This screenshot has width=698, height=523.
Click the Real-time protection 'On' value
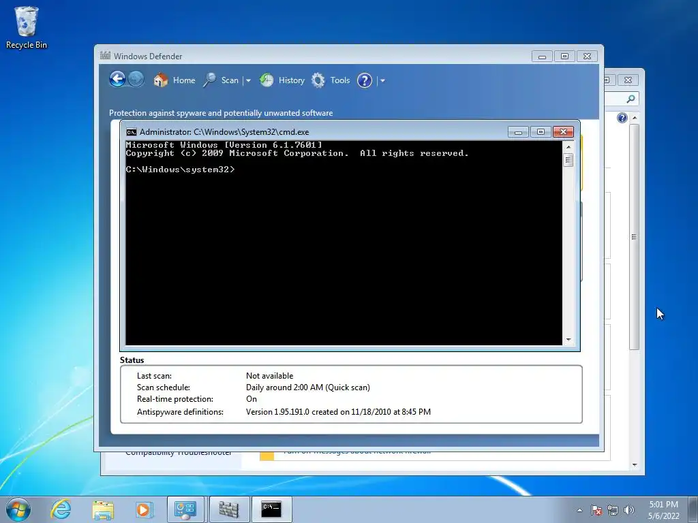tap(252, 399)
